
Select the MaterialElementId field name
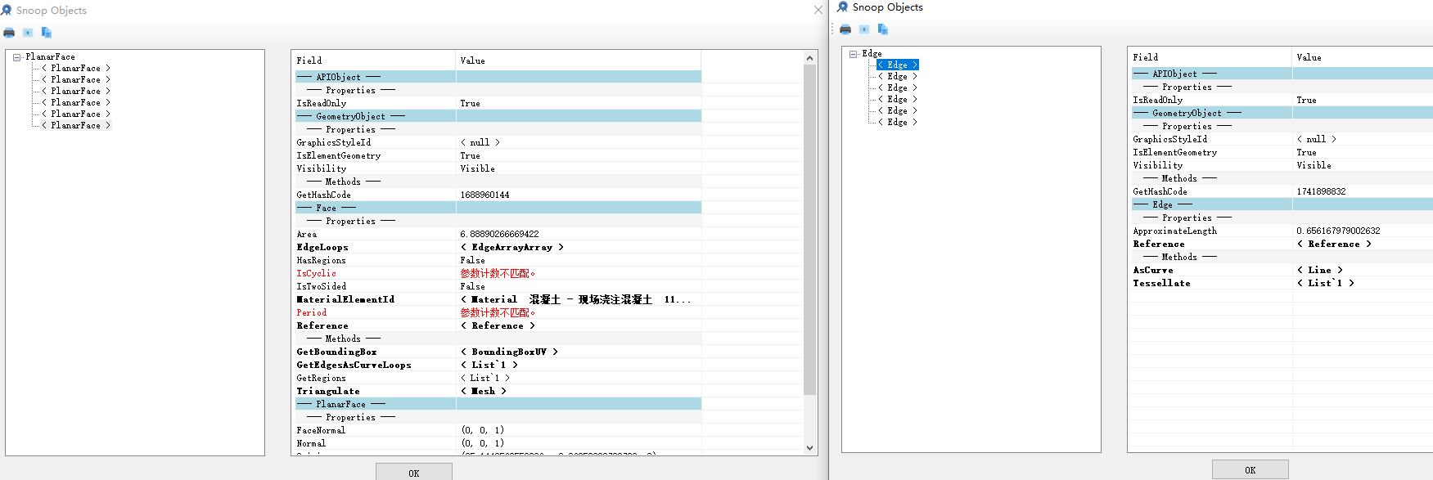pyautogui.click(x=345, y=299)
